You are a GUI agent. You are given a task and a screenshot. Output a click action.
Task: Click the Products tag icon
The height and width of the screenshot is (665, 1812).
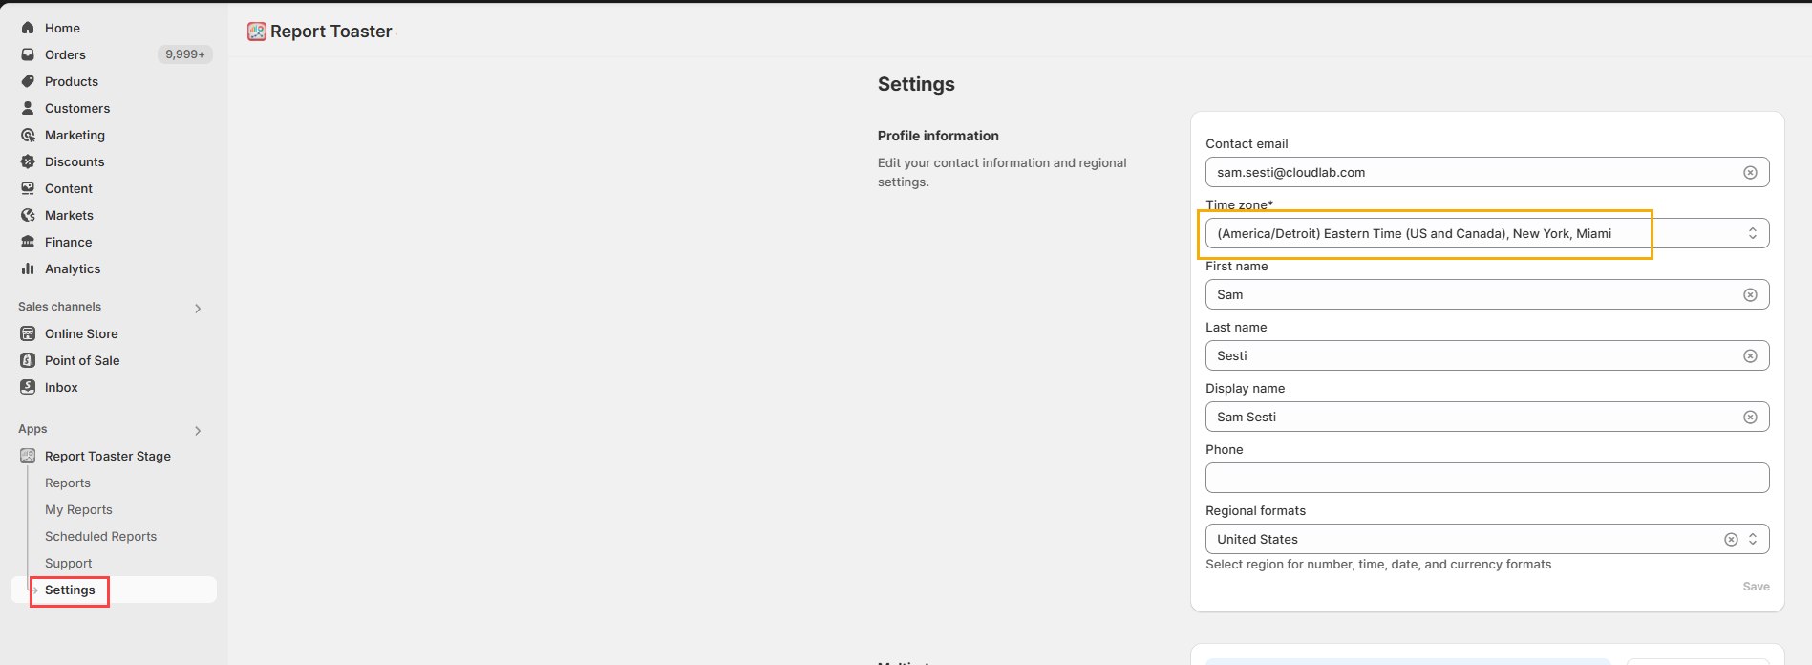(28, 81)
